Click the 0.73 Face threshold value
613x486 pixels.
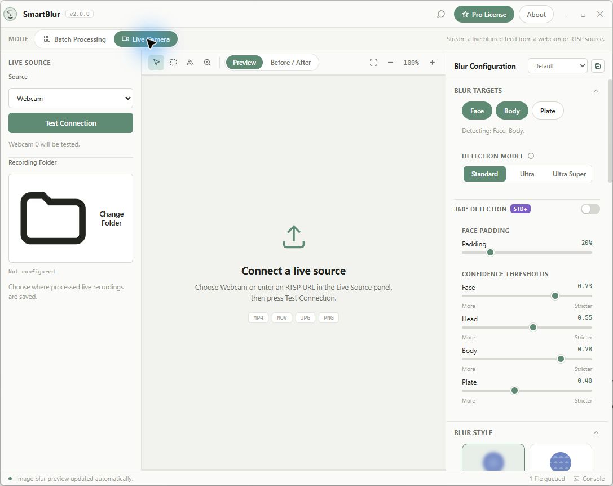(x=584, y=286)
